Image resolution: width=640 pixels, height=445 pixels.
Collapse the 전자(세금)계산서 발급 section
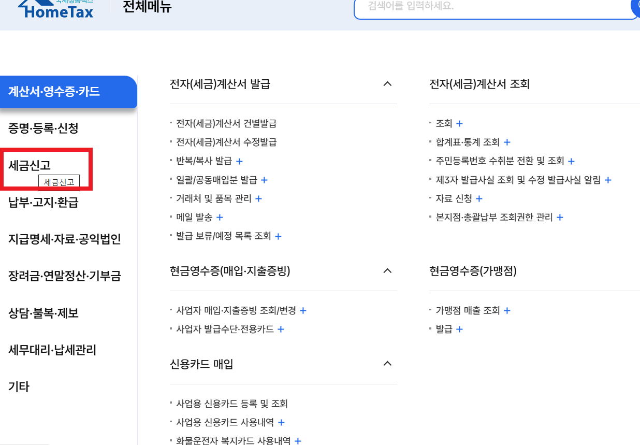point(387,83)
